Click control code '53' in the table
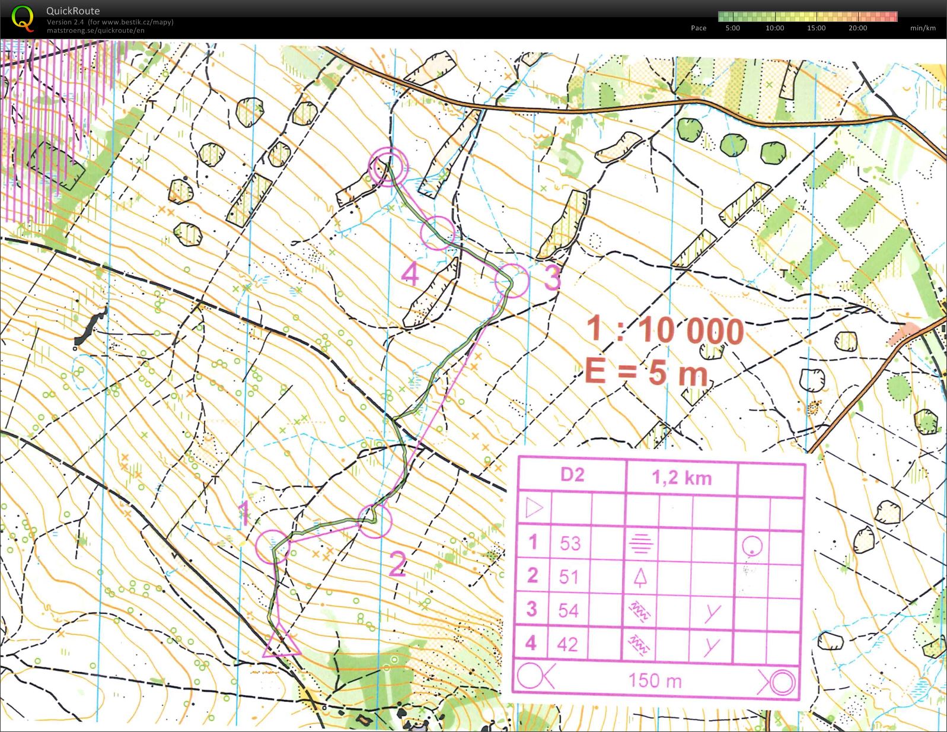This screenshot has width=947, height=732. pos(570,543)
